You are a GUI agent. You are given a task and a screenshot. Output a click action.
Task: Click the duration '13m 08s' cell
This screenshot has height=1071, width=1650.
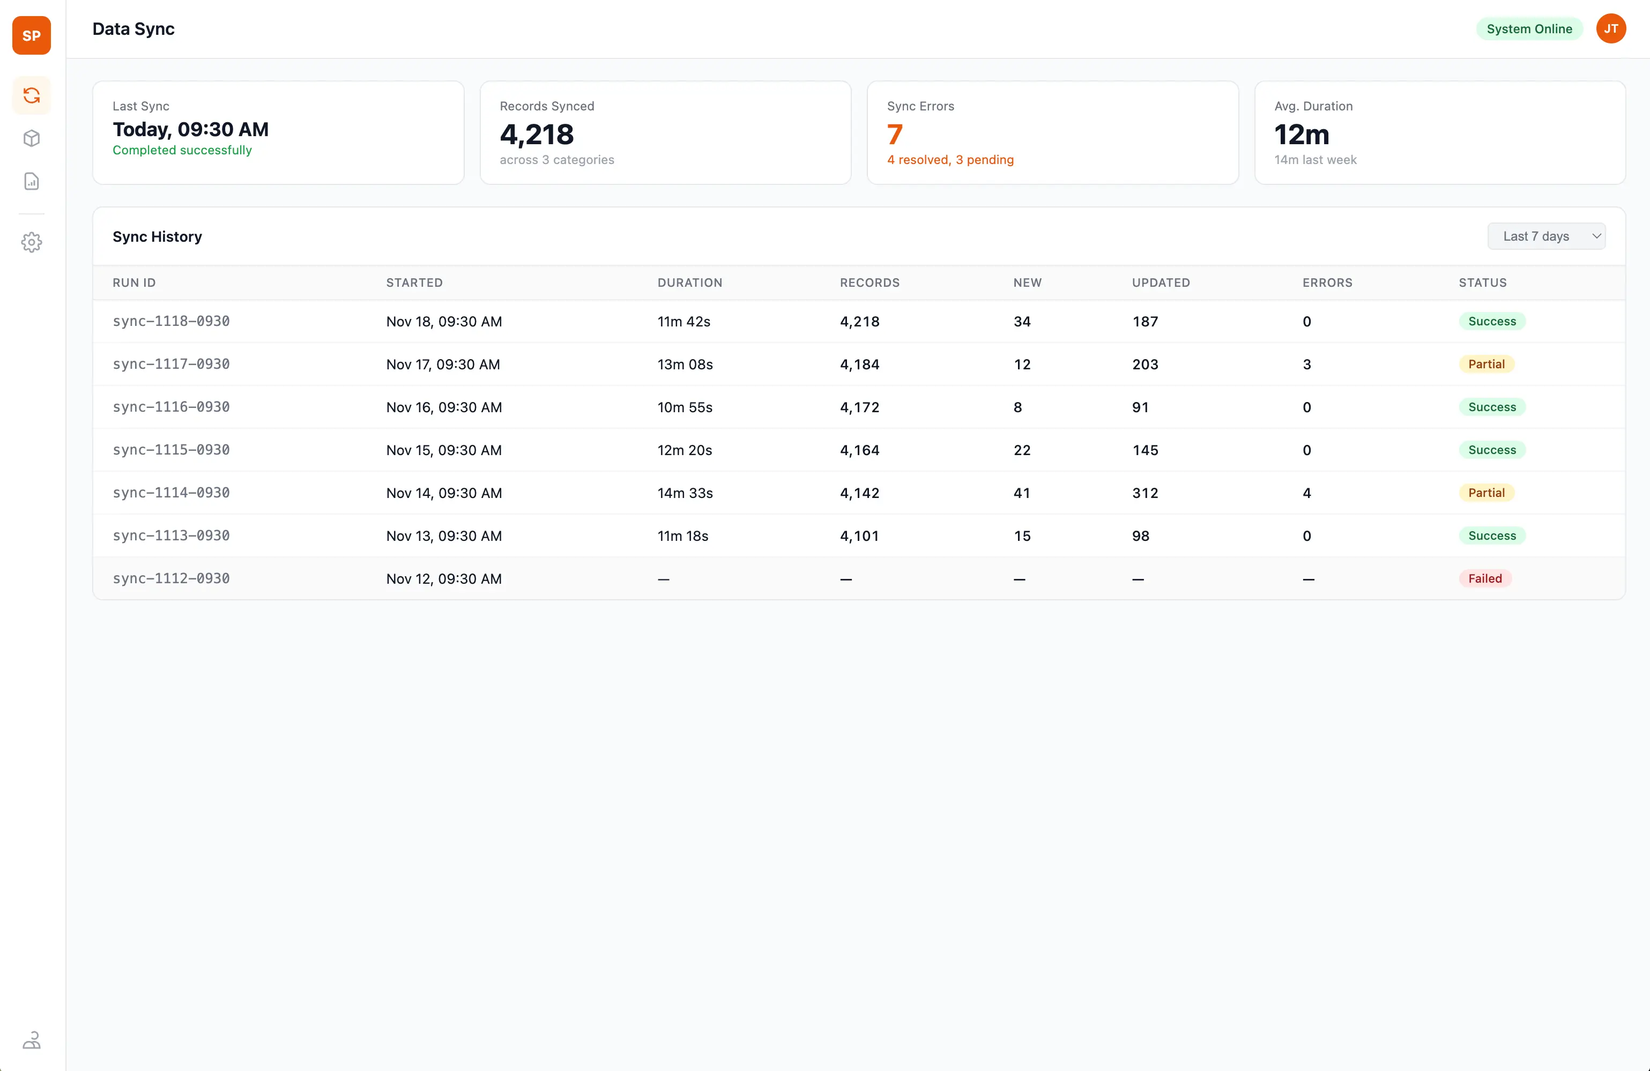click(x=685, y=364)
